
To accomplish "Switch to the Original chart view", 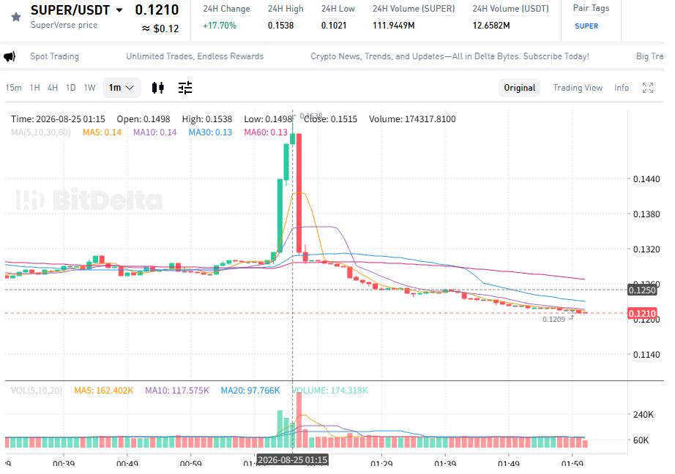I will (x=520, y=88).
